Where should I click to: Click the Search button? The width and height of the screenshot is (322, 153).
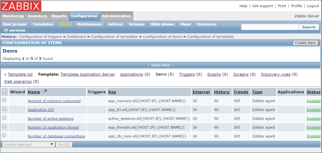tap(308, 27)
